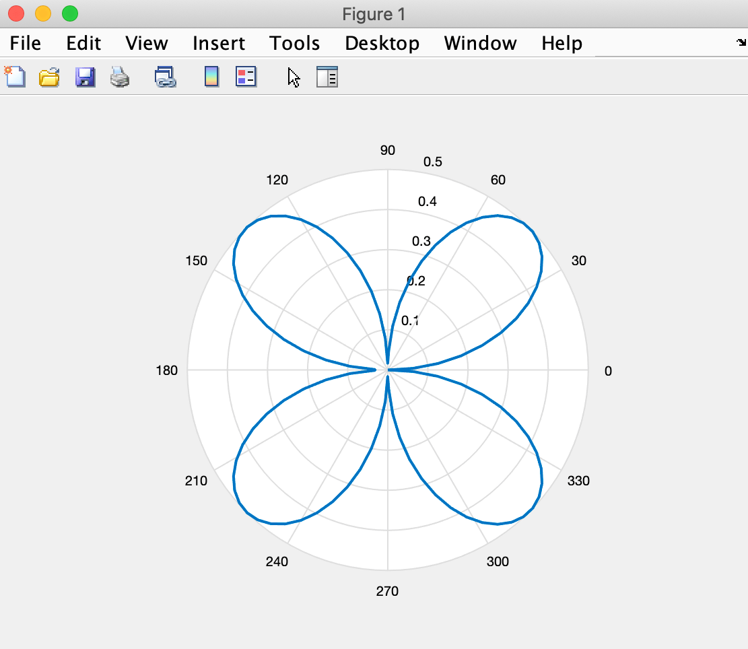Open the Window menu
Screen dimensions: 748x649
click(x=481, y=43)
